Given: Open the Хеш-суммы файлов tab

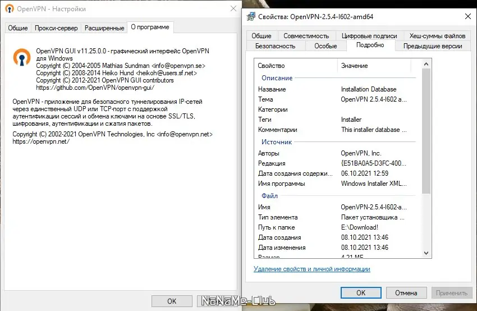Looking at the screenshot, I should pos(437,36).
